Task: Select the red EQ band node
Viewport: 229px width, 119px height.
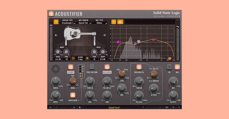Action: [153, 40]
